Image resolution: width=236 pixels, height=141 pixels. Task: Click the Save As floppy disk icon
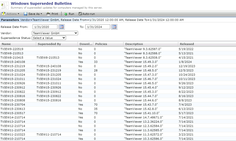point(25,14)
